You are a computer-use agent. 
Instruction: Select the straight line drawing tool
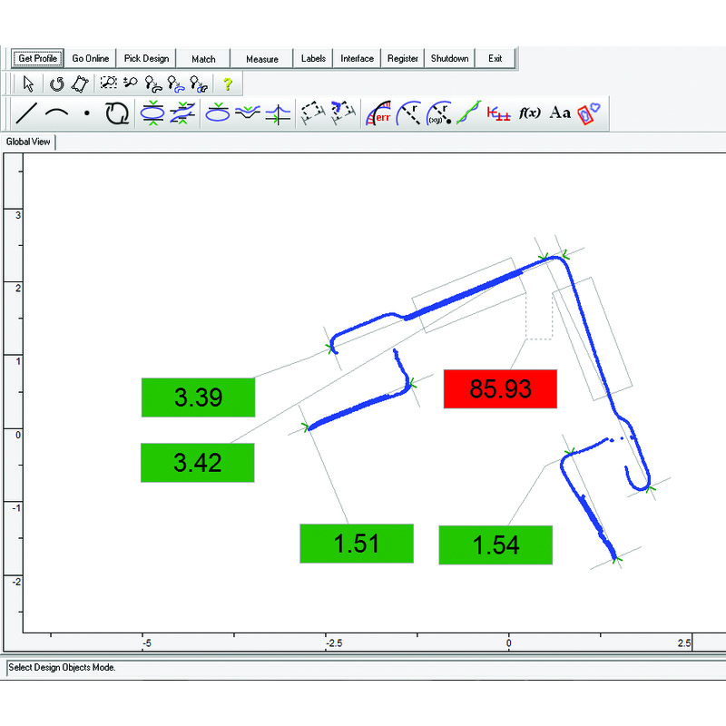[x=28, y=113]
